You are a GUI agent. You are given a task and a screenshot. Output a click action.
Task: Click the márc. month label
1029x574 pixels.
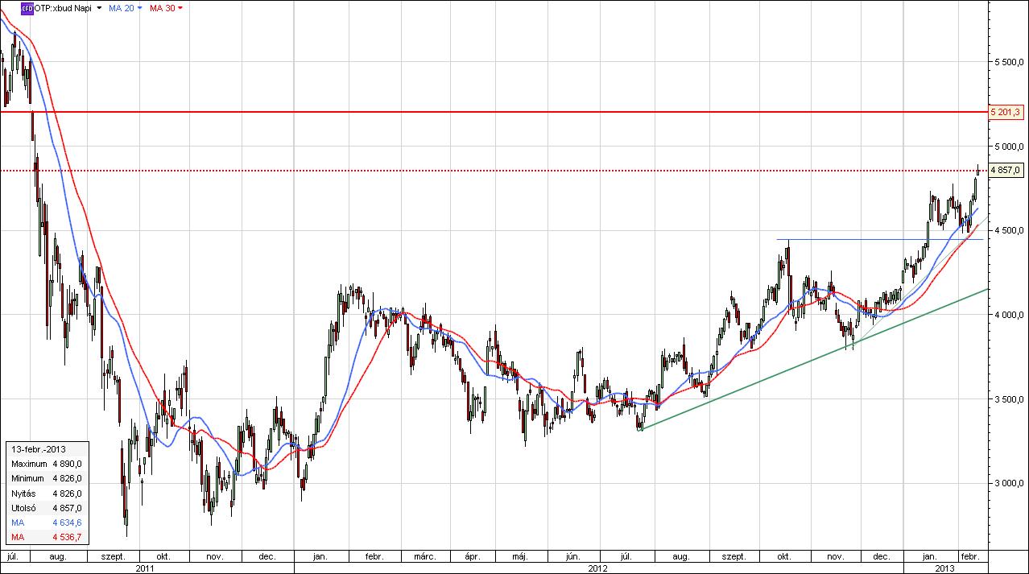pos(424,556)
